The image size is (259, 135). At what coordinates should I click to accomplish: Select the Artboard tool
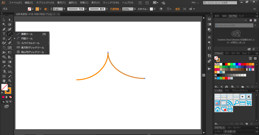pos(4,76)
